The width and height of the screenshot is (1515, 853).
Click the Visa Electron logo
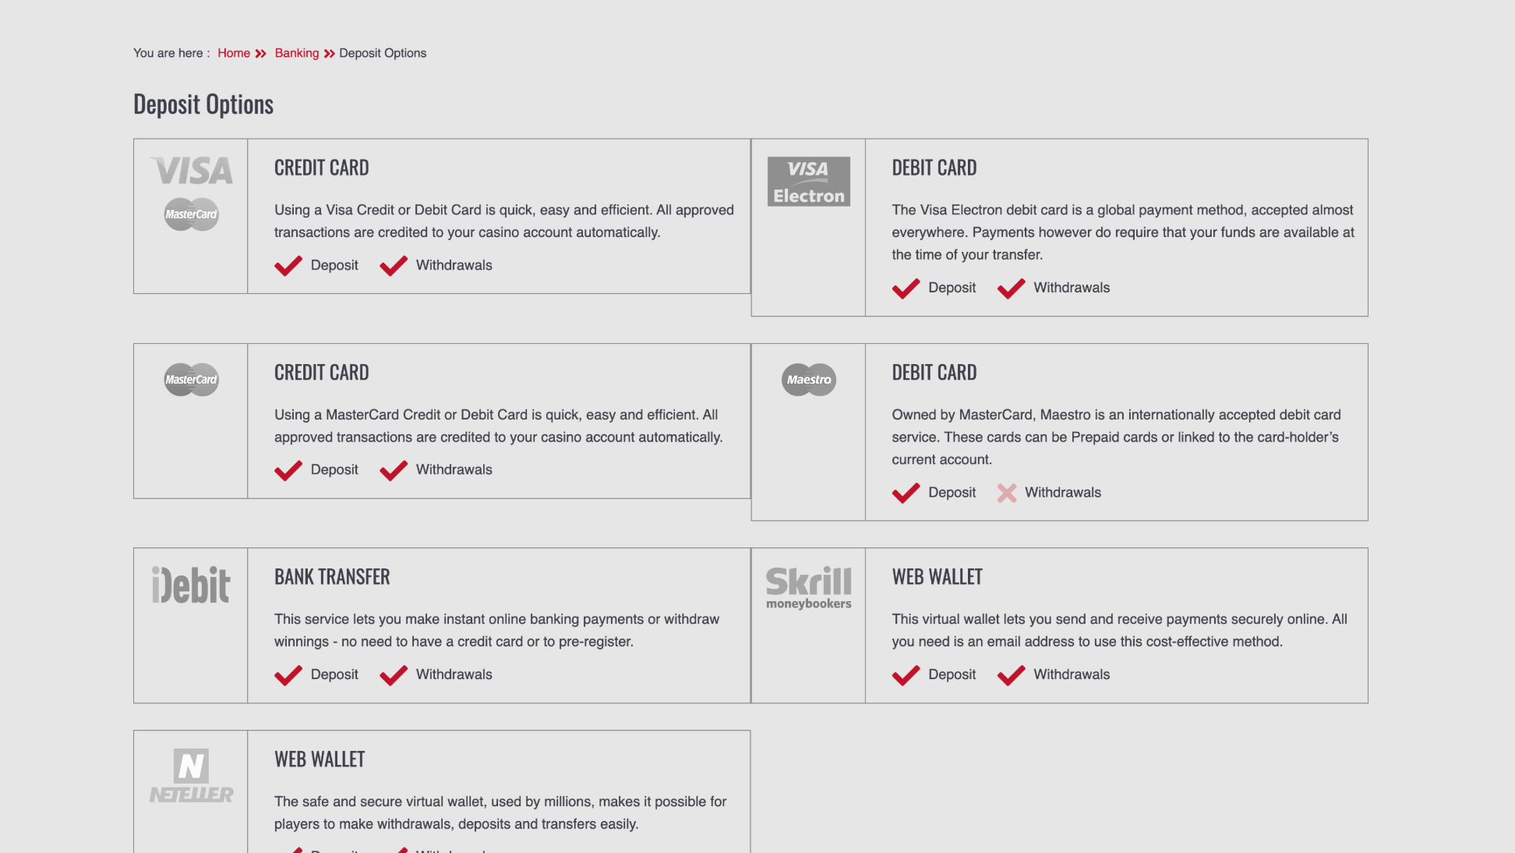coord(808,182)
